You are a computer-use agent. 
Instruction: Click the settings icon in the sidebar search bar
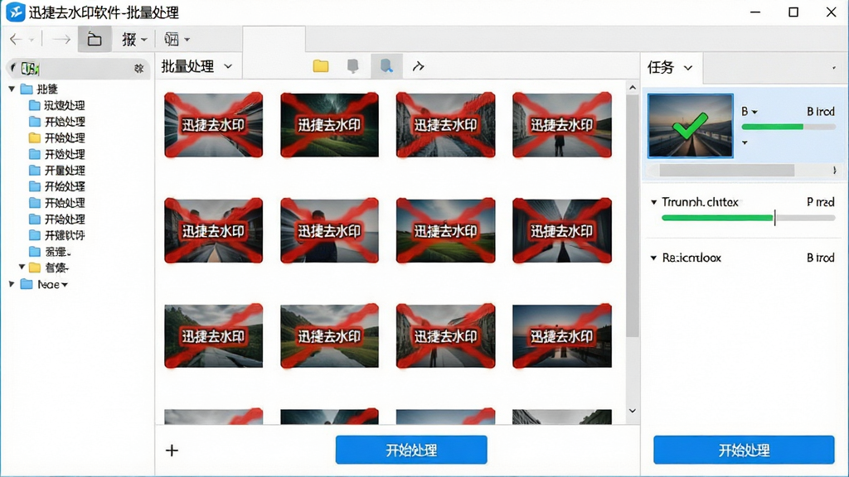(x=138, y=68)
